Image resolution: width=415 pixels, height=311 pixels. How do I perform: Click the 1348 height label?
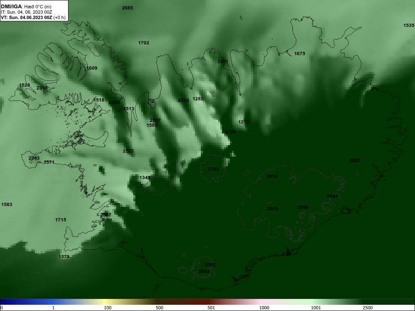(x=145, y=177)
